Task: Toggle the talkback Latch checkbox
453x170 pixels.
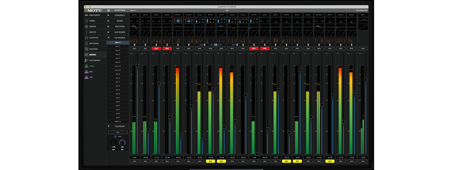Action: pos(115,136)
